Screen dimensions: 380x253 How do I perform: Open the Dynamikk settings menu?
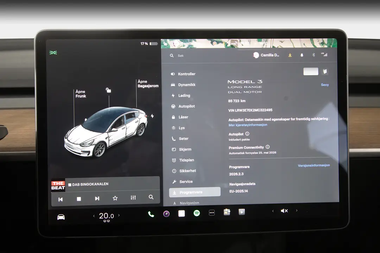point(183,85)
